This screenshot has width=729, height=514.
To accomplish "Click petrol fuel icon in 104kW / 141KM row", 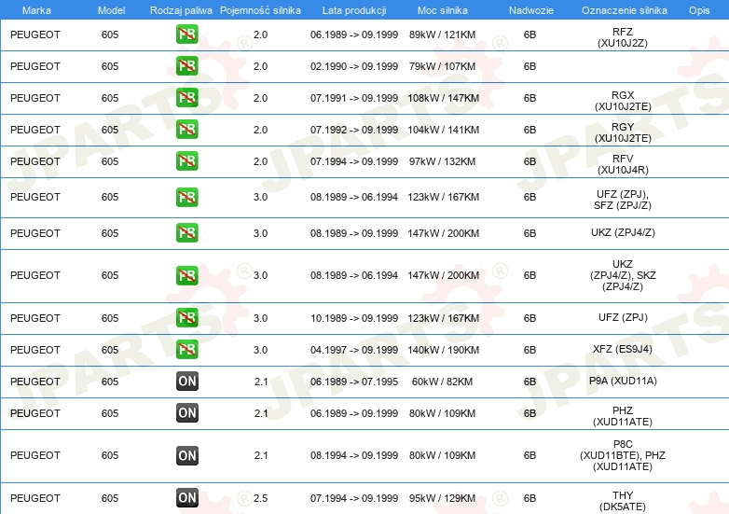I will click(186, 130).
